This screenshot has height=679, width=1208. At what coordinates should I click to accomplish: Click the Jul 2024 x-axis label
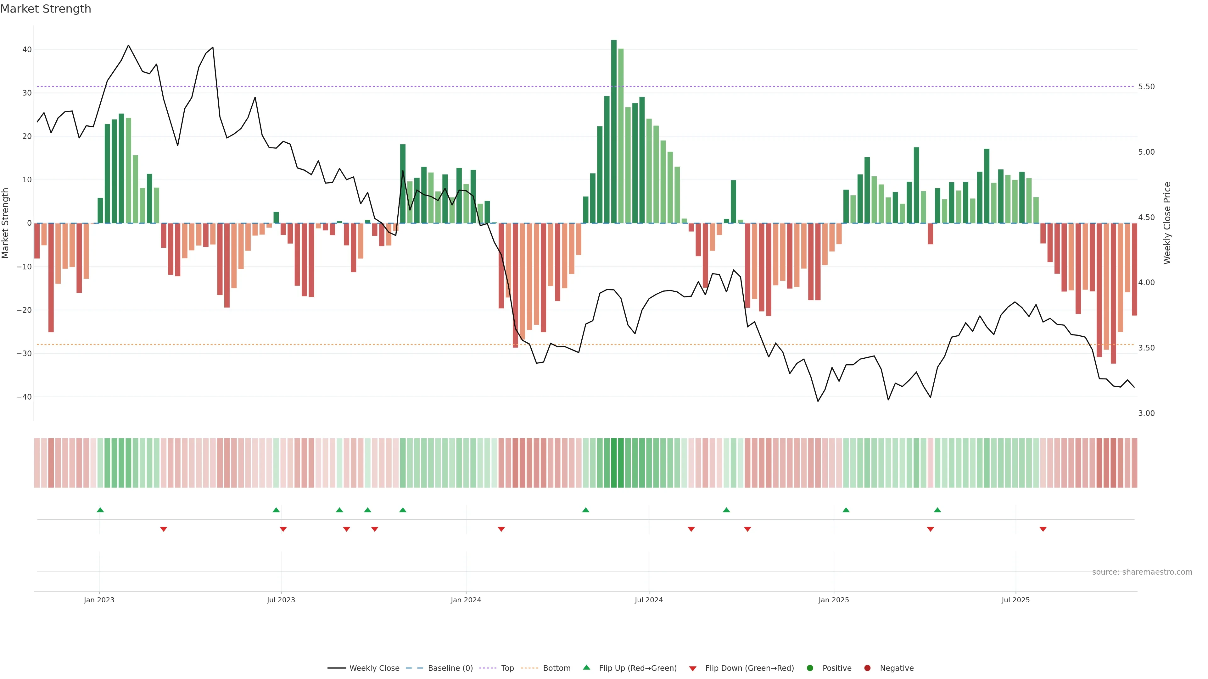pyautogui.click(x=649, y=600)
